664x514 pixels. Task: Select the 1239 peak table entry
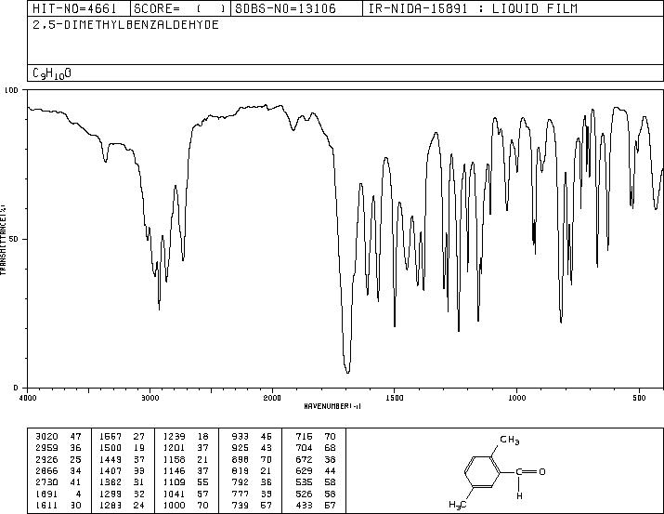pyautogui.click(x=186, y=436)
